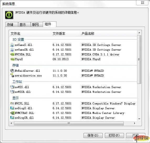
Task: Click the green system information icon
Action: coord(9,15)
